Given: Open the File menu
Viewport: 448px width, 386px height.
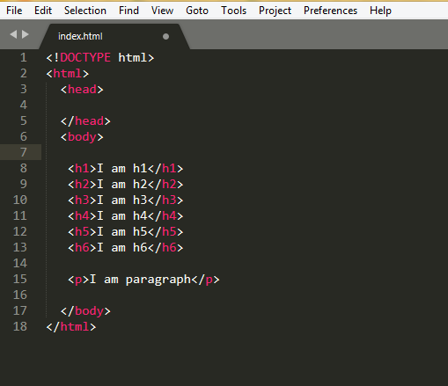Looking at the screenshot, I should click(14, 11).
